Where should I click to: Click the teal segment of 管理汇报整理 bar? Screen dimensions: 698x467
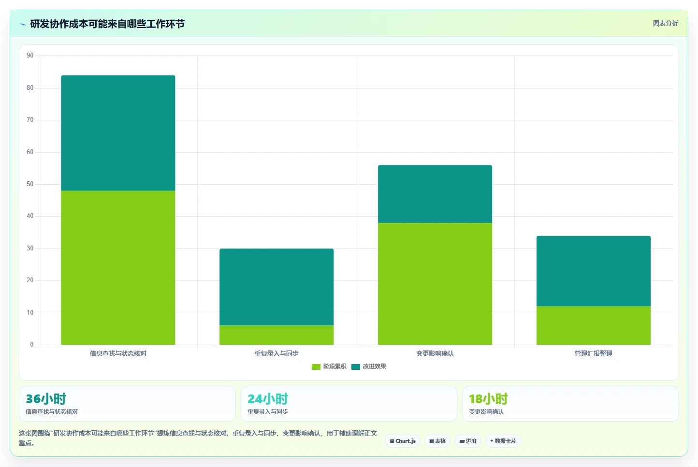pyautogui.click(x=594, y=271)
